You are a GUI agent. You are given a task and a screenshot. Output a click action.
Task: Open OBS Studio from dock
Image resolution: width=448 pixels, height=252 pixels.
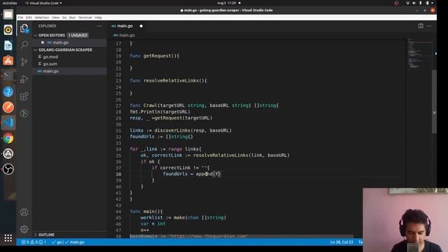tap(8, 169)
